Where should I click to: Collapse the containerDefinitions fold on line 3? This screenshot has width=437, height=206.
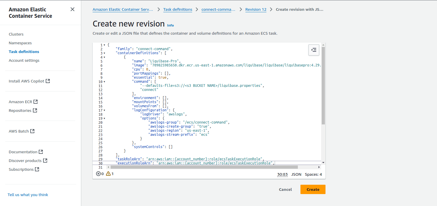coord(105,53)
